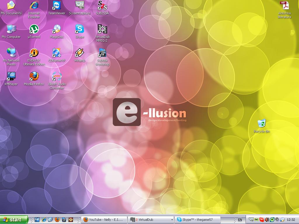Open the Subtitle Workshop shortcut
This screenshot has height=224, width=299.
point(102,53)
